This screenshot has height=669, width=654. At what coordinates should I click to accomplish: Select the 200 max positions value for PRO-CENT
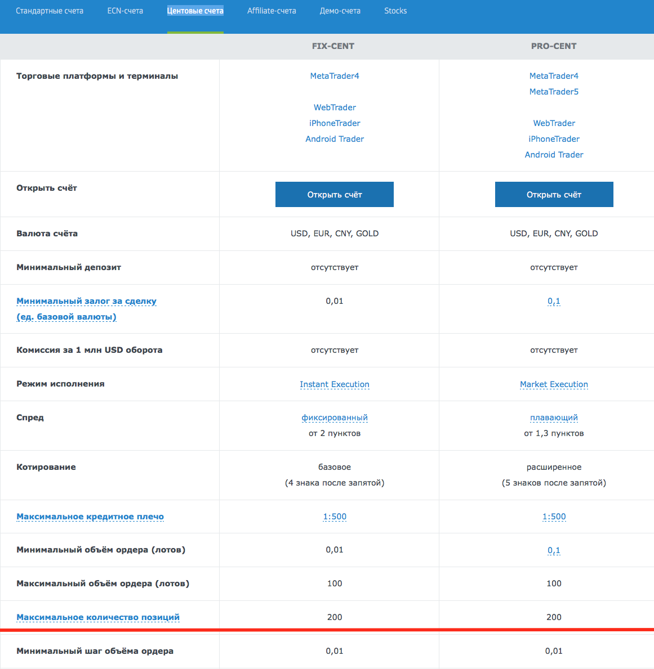click(x=554, y=617)
